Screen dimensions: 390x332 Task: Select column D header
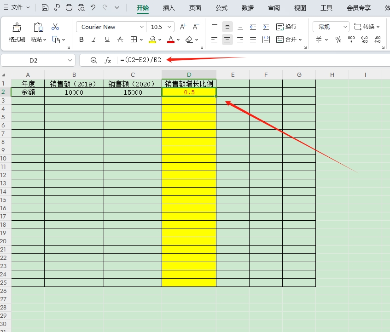pyautogui.click(x=189, y=75)
